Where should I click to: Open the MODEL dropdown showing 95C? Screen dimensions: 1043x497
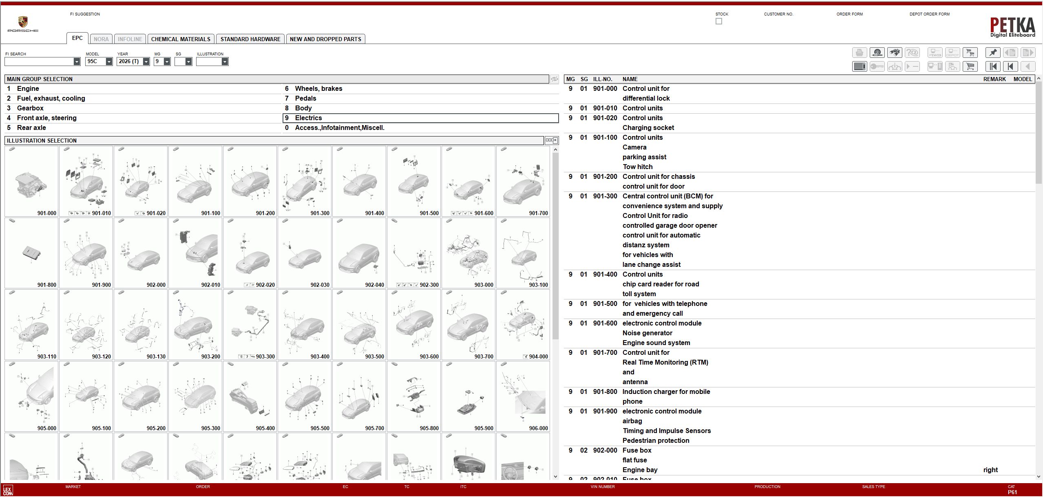point(109,62)
